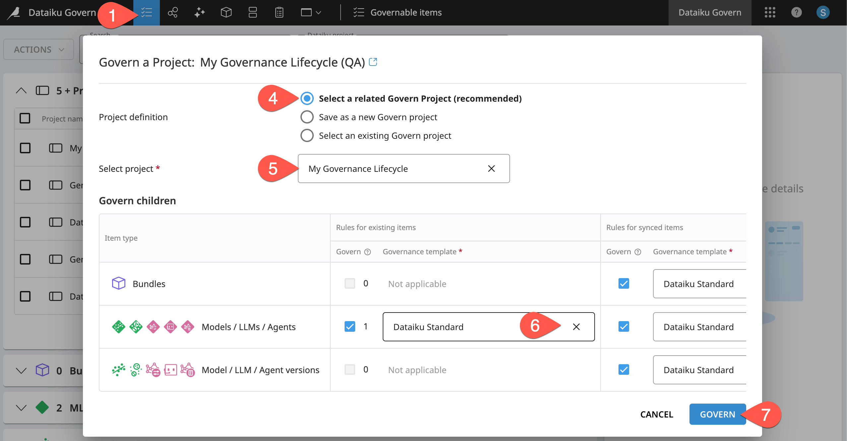Open the applications grid menu
The width and height of the screenshot is (847, 441).
(770, 13)
